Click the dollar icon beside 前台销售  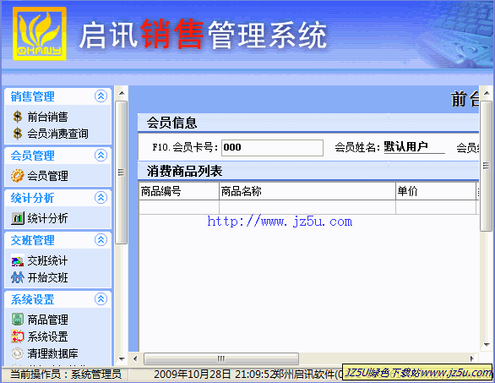[x=18, y=117]
